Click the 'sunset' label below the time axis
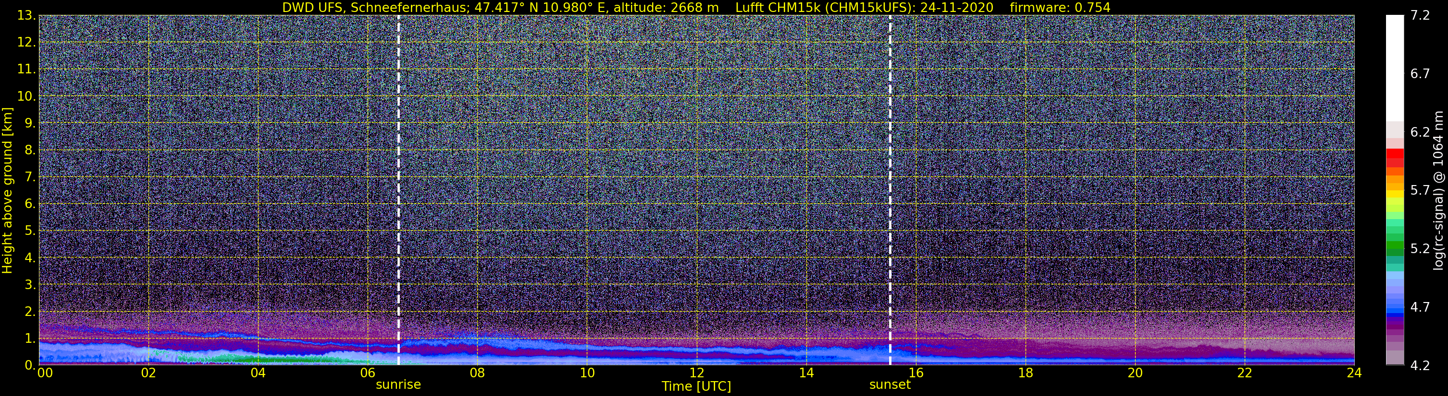The width and height of the screenshot is (1448, 396). click(x=890, y=385)
